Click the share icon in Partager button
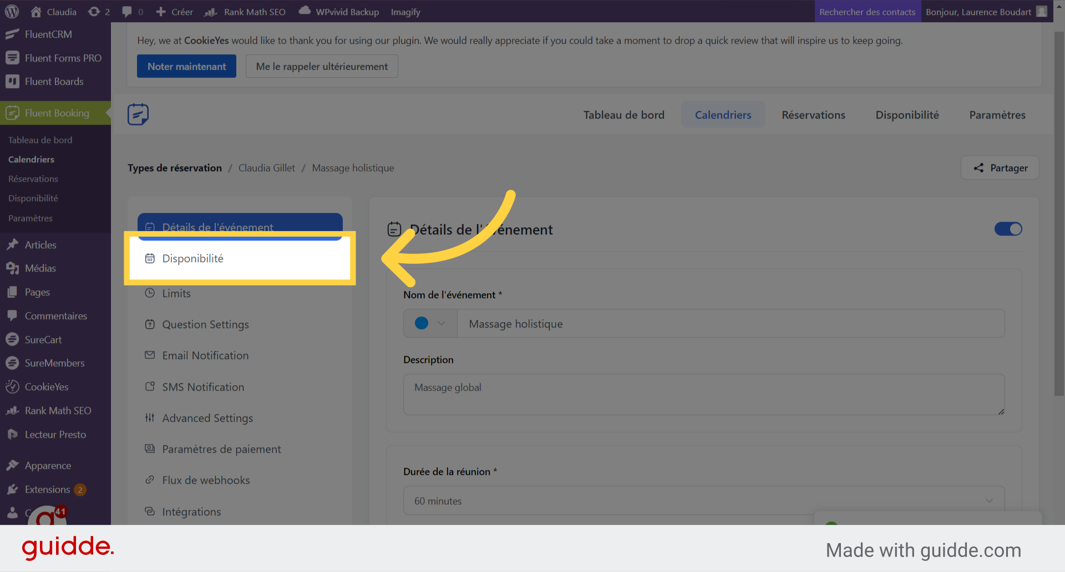Viewport: 1065px width, 572px height. pos(978,168)
